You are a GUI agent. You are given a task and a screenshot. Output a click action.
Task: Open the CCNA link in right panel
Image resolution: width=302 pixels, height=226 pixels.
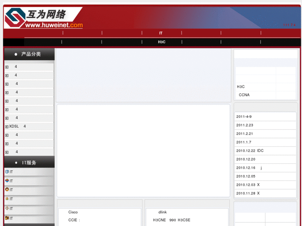coord(244,95)
